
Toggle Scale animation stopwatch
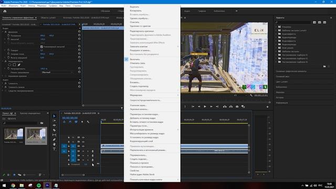coord(8,39)
